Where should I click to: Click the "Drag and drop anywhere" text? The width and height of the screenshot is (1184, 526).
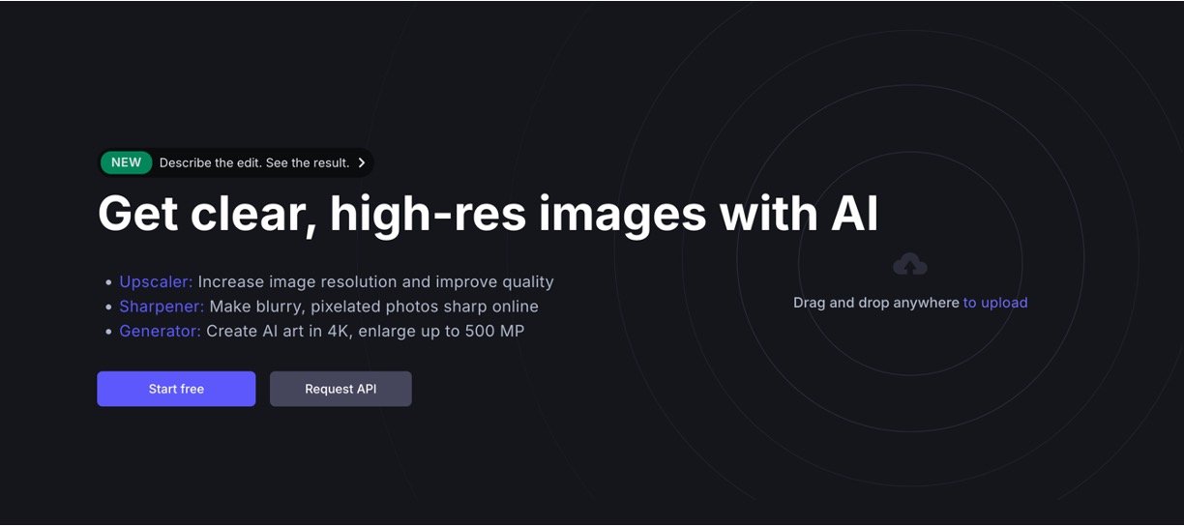point(875,303)
